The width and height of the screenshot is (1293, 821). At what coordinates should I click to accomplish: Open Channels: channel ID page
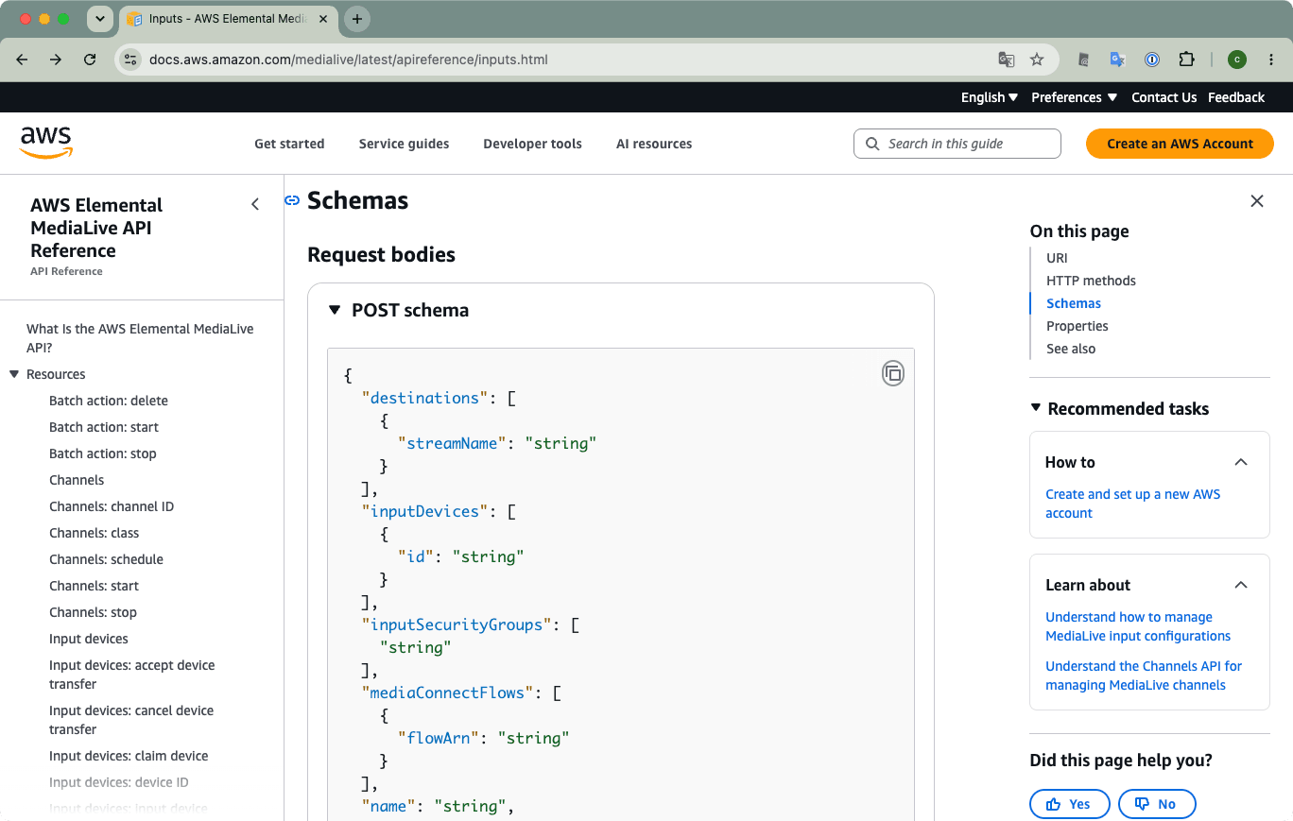tap(112, 506)
